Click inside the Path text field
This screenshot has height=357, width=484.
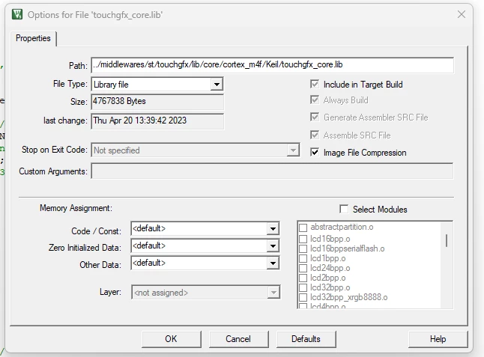(x=272, y=65)
